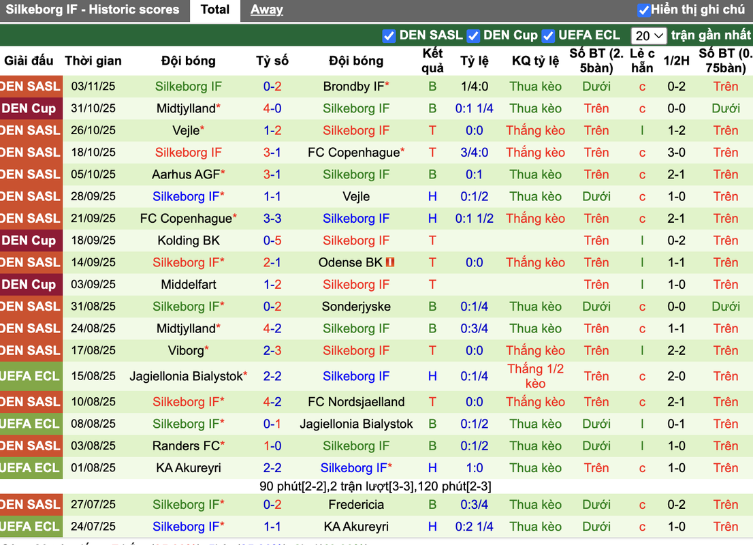Click the 0:1 1/4 odds on 31/10/25
This screenshot has width=753, height=545.
click(474, 108)
